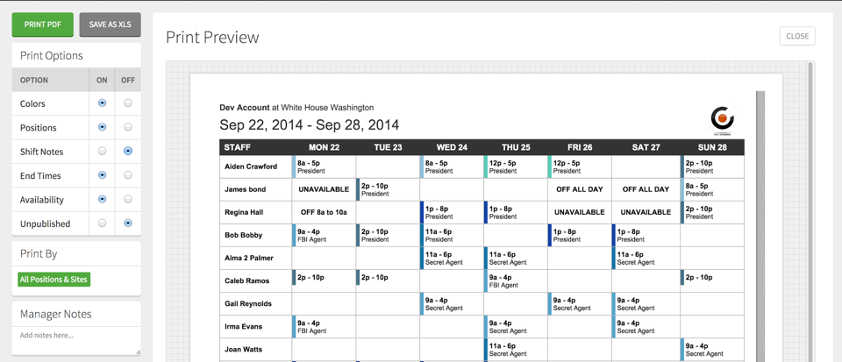Click the PRINT PDF button
842x362 pixels.
pos(42,25)
